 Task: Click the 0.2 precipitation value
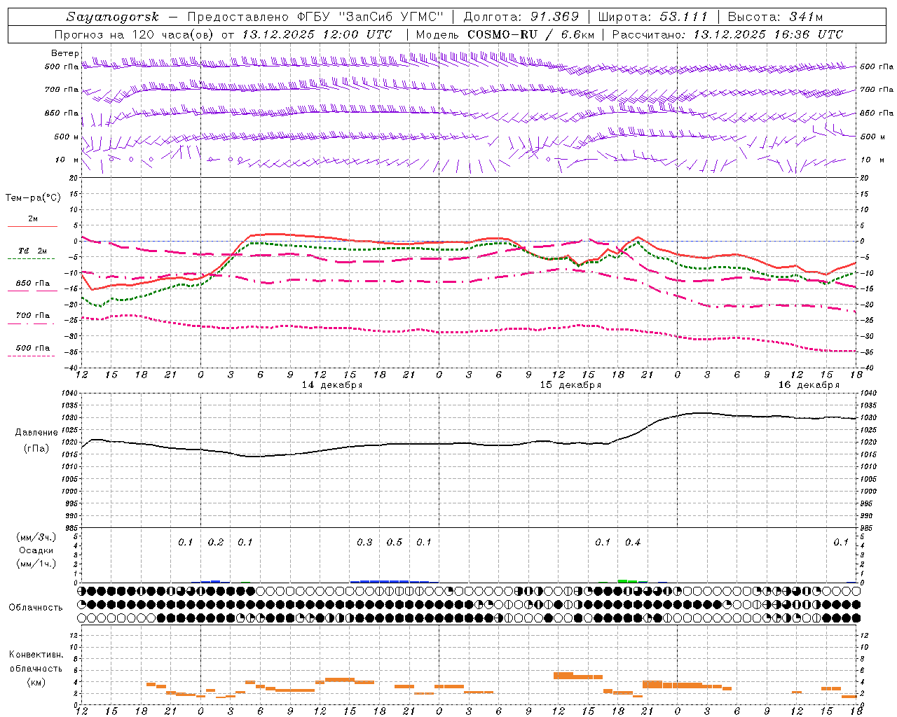pos(216,543)
